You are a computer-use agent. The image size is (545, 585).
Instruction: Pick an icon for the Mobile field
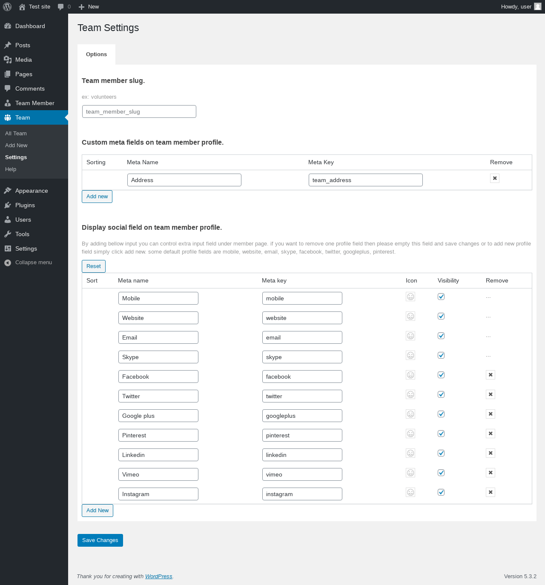click(410, 297)
